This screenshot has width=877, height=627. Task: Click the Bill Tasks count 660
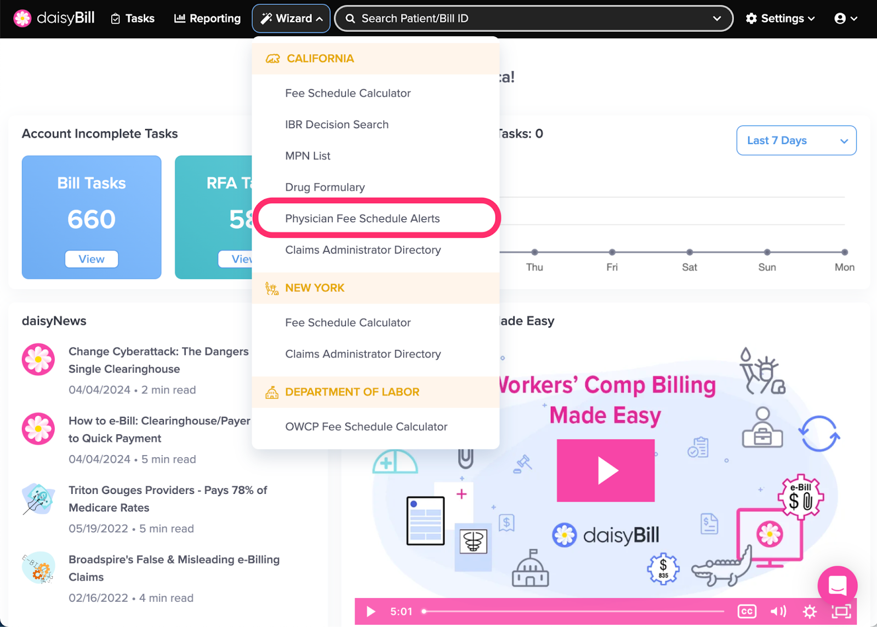pos(92,220)
